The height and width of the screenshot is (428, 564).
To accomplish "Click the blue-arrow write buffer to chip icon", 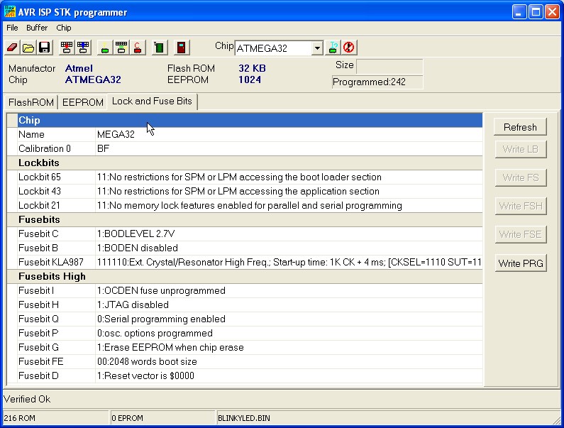I will (x=83, y=48).
